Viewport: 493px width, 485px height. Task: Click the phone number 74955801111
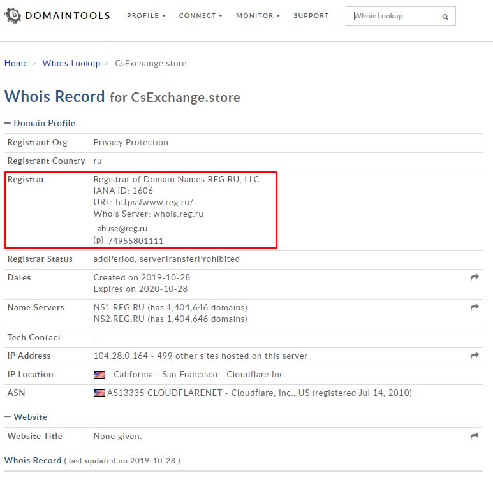click(x=135, y=241)
